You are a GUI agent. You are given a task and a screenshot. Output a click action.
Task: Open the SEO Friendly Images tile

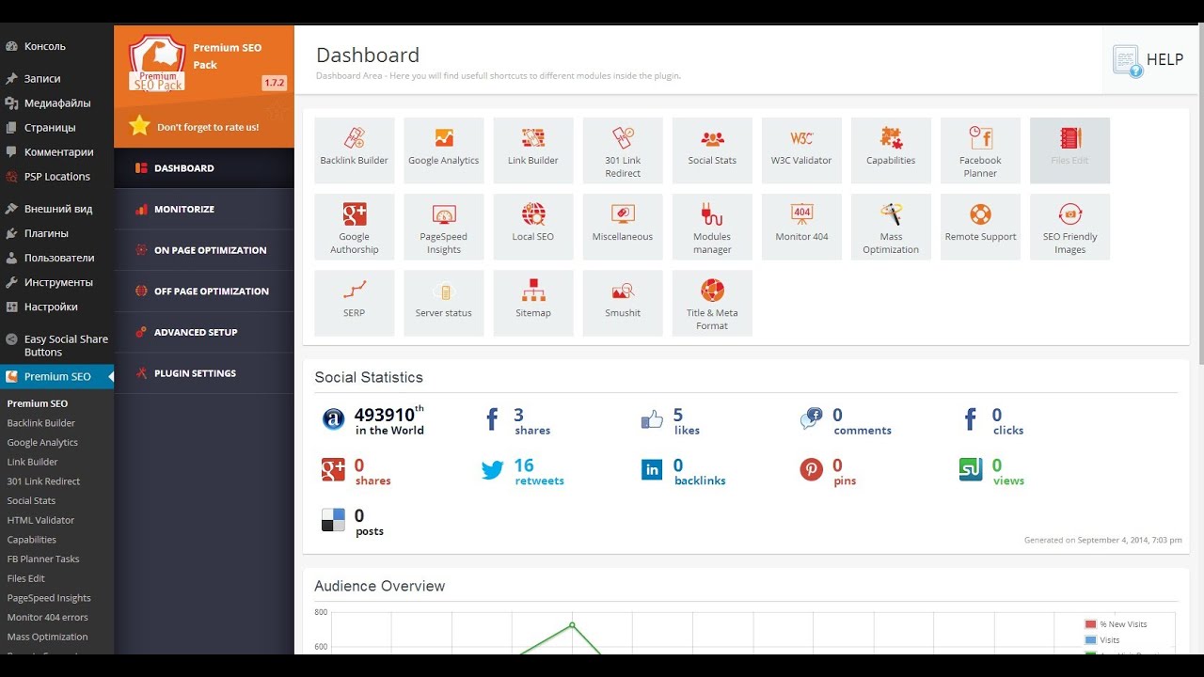pyautogui.click(x=1069, y=227)
